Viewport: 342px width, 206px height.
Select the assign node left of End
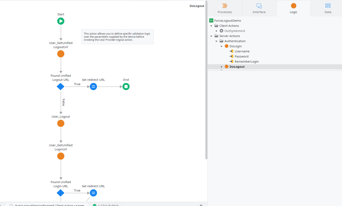[93, 87]
